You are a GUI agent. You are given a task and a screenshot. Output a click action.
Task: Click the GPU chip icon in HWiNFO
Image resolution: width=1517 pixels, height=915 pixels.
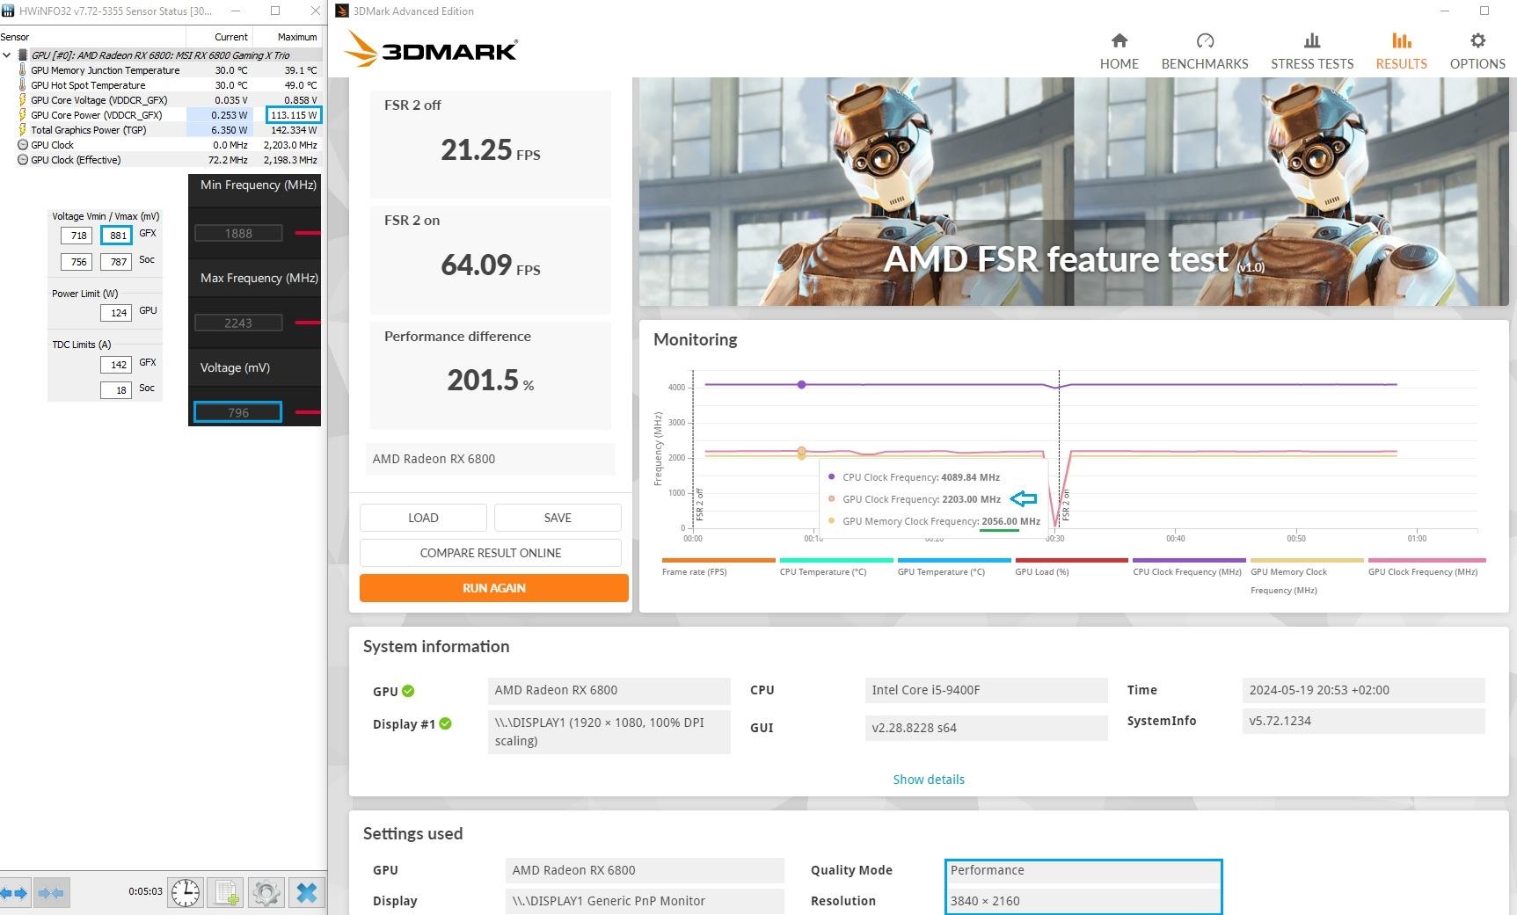(23, 55)
